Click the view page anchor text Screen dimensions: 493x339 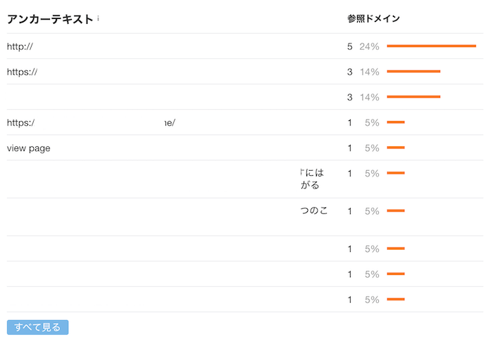pos(29,148)
